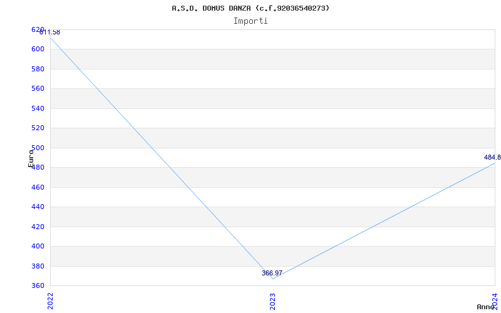Click the 500 y-axis value

click(x=38, y=148)
